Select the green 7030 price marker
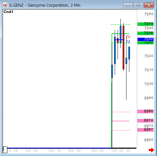 [146, 43]
